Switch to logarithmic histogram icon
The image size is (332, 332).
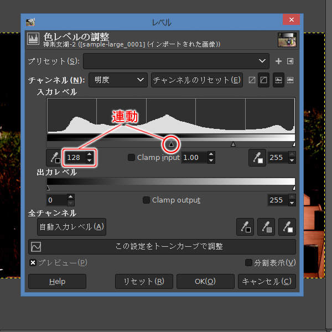[290, 80]
